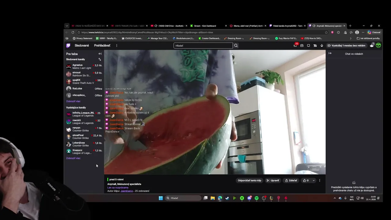Screen dimensions: 391x220
Task: Reload the page in the browser
Action: (73, 32)
